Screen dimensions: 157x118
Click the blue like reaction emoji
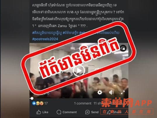pos(34,104)
